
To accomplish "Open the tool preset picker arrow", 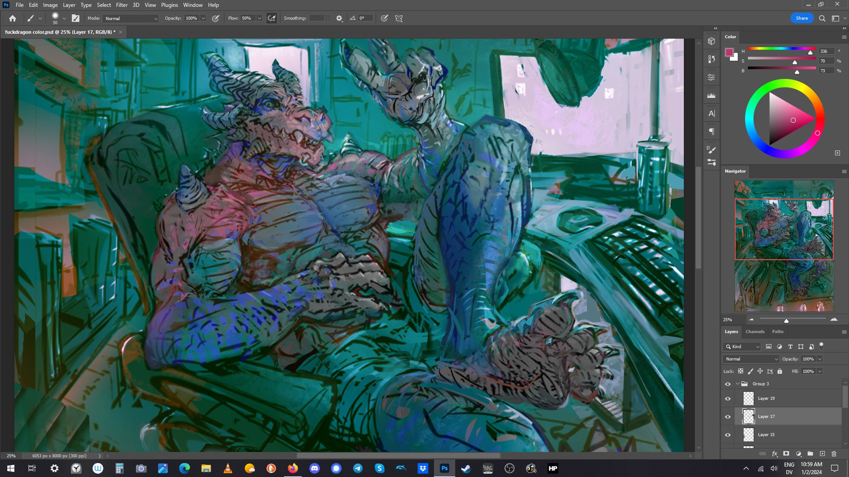I will pos(40,18).
